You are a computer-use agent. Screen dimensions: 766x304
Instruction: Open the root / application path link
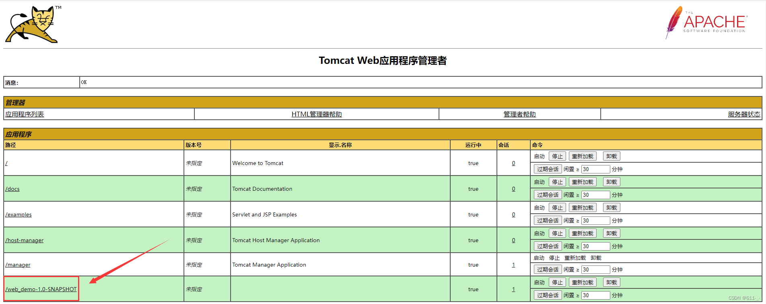6,163
